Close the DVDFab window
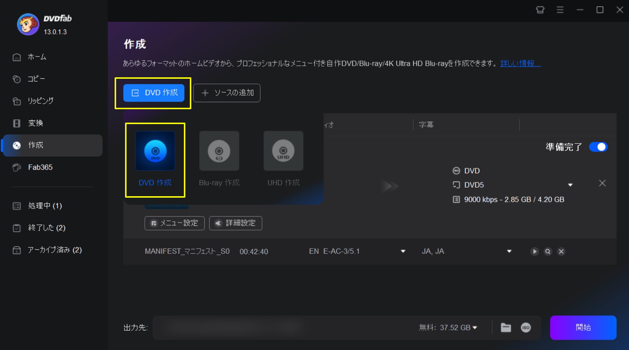Viewport: 629px width, 350px height. pos(620,10)
